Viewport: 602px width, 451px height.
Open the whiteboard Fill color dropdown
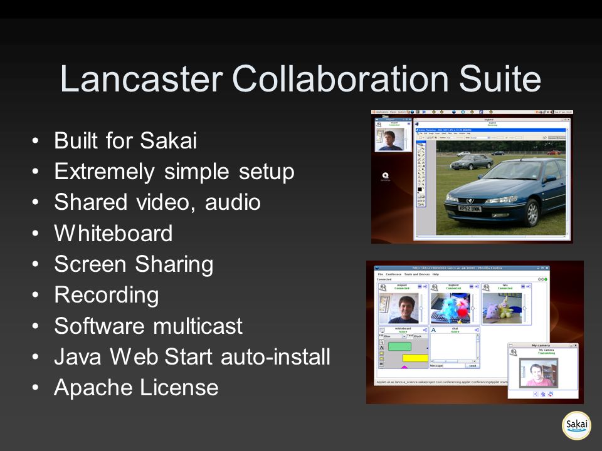(395, 336)
